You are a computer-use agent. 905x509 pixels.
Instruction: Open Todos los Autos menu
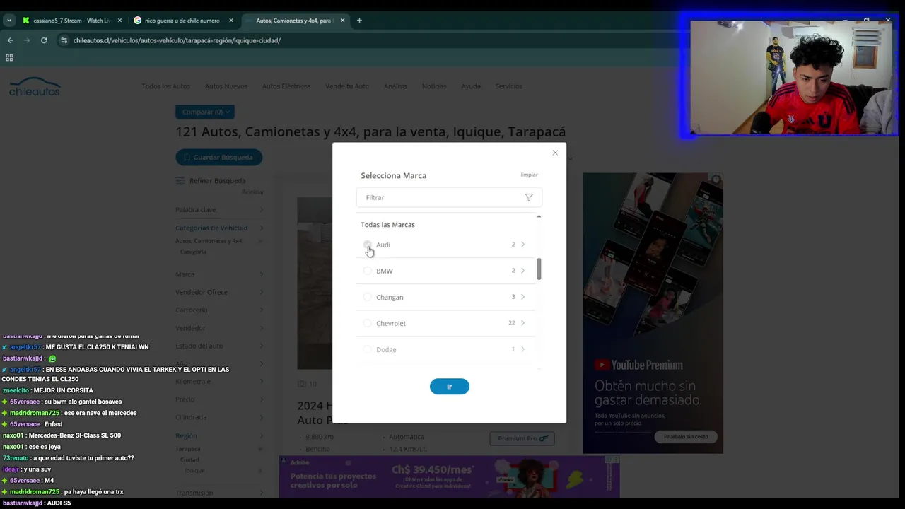[x=165, y=86]
